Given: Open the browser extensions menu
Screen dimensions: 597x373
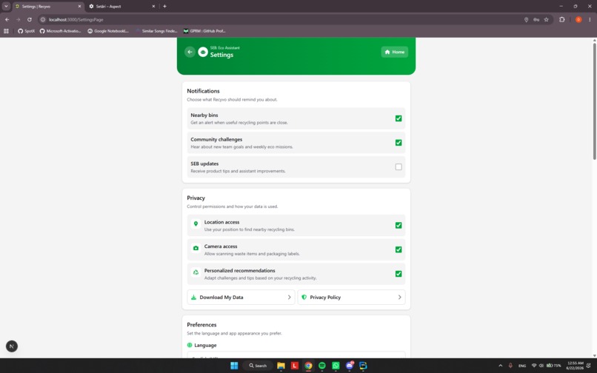Looking at the screenshot, I should [562, 19].
